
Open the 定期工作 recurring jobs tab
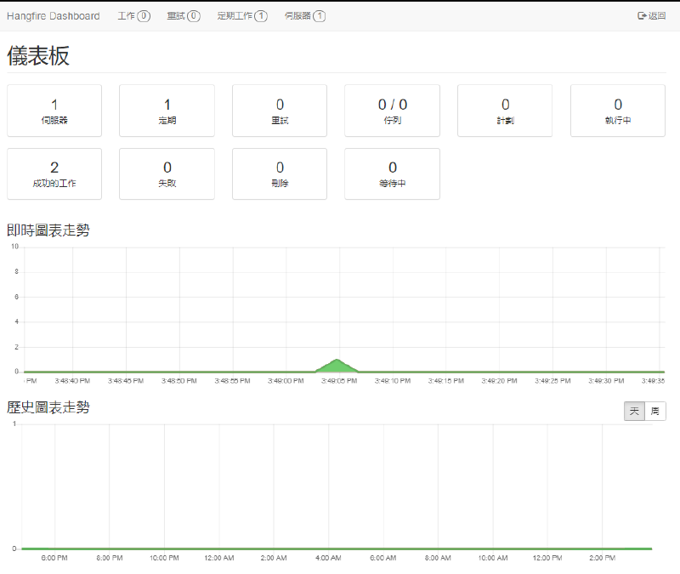[x=242, y=15]
